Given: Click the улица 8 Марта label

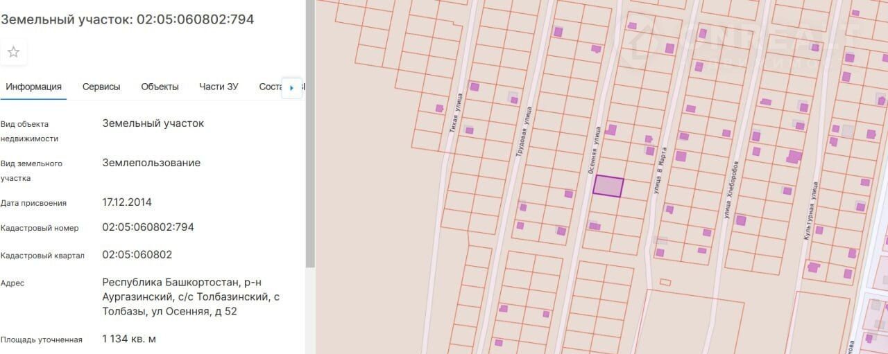Looking at the screenshot, I should [659, 169].
